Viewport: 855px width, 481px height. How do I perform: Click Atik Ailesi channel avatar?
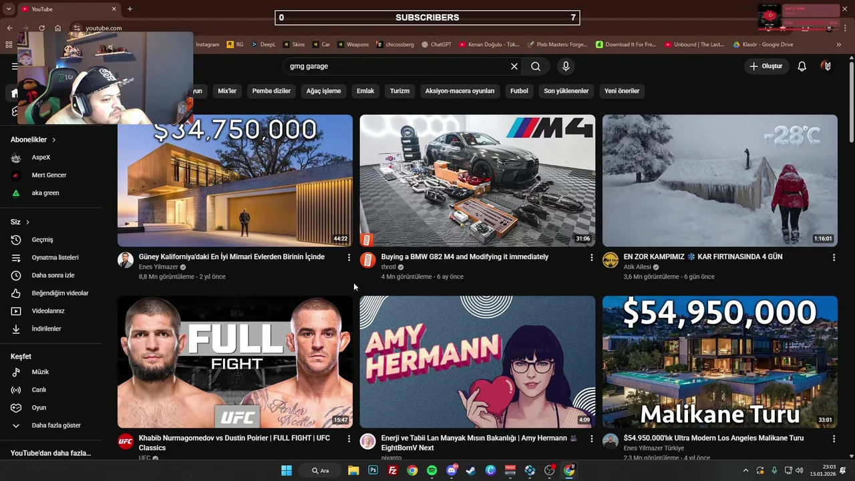point(611,260)
